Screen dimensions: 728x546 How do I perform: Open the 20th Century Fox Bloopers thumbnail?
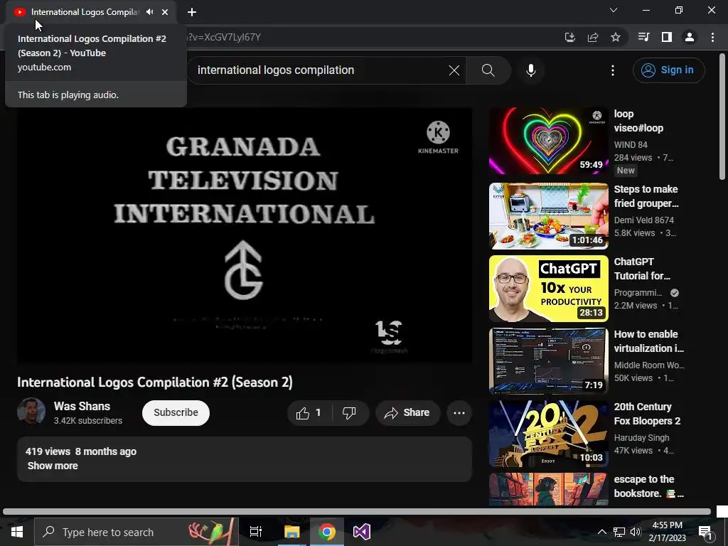(548, 434)
